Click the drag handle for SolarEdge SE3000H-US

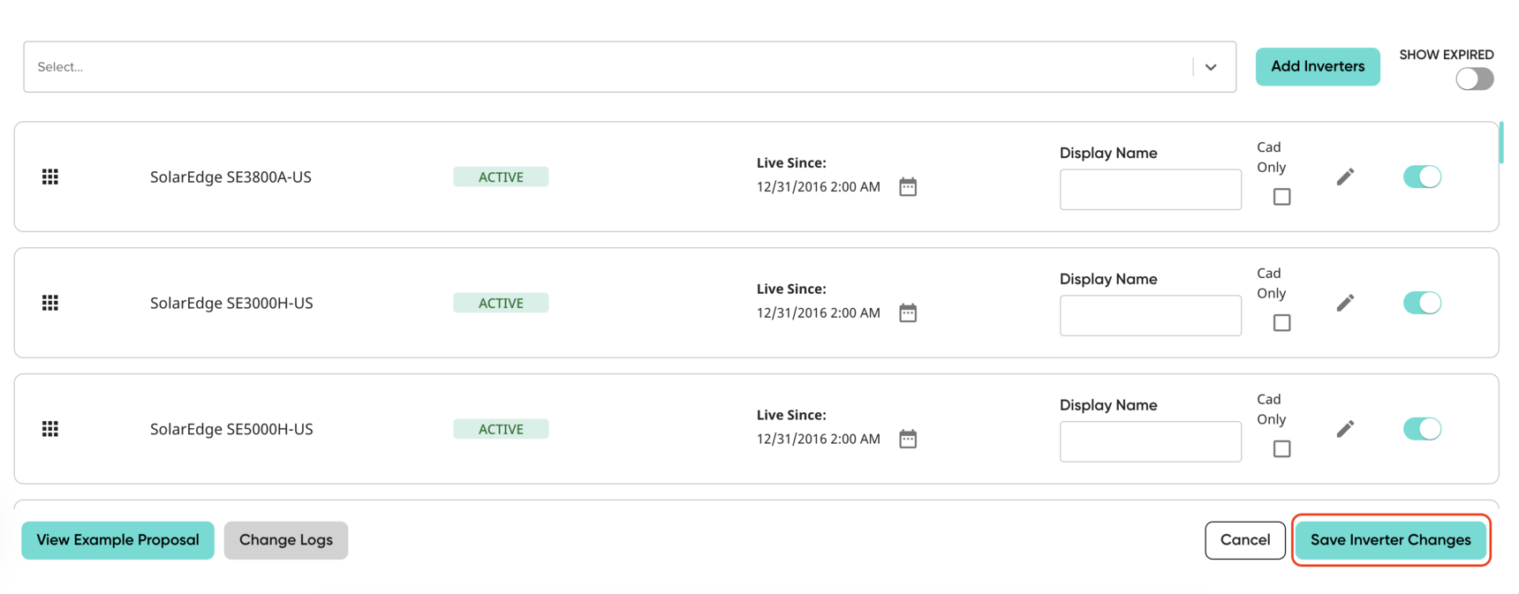[x=50, y=303]
